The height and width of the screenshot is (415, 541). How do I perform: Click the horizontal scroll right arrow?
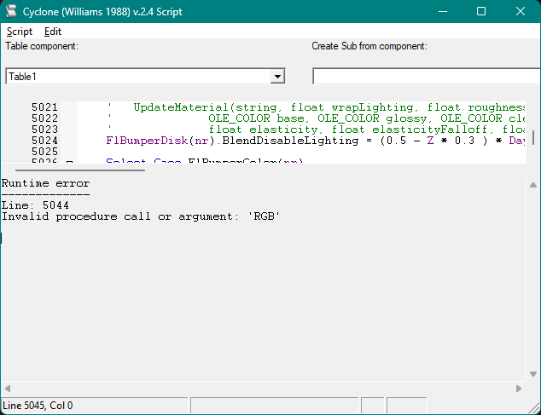coord(519,389)
